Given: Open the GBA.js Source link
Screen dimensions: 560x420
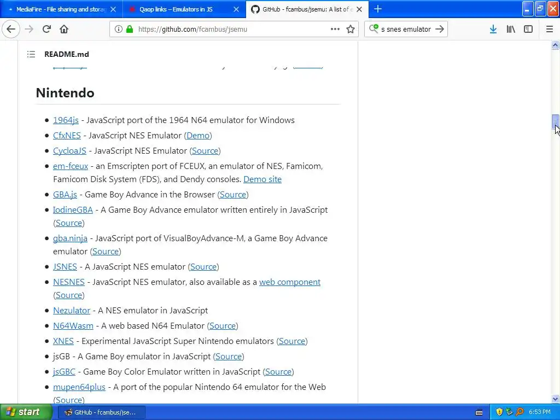Looking at the screenshot, I should point(233,194).
